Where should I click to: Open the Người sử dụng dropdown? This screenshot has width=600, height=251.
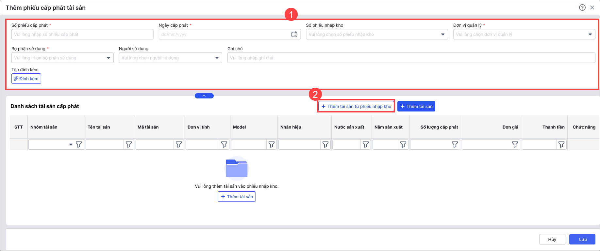point(217,58)
